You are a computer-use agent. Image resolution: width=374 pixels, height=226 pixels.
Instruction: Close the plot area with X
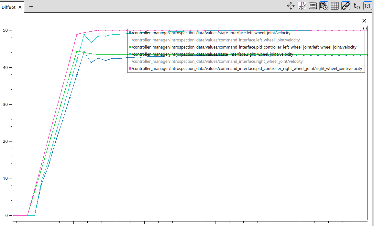click(364, 21)
